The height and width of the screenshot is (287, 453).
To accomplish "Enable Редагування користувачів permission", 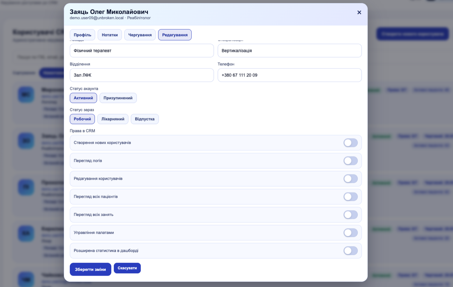I will [x=351, y=179].
